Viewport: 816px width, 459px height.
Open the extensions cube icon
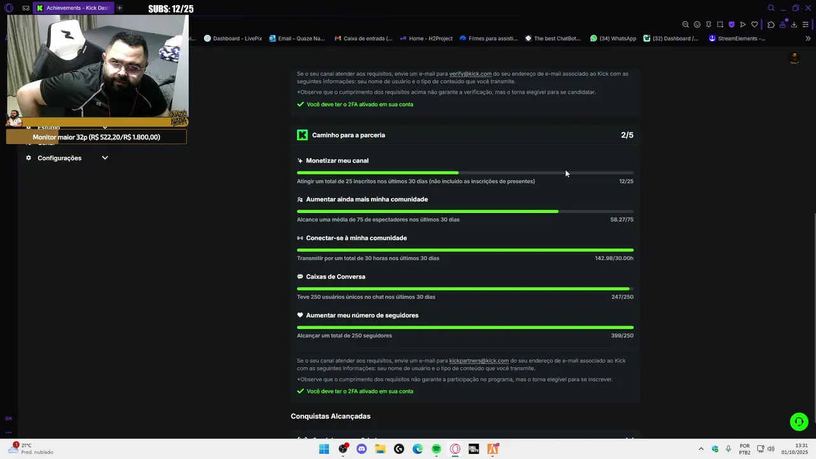(771, 25)
